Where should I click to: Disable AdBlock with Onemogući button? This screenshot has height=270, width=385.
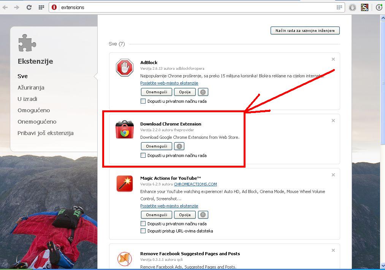click(x=157, y=92)
